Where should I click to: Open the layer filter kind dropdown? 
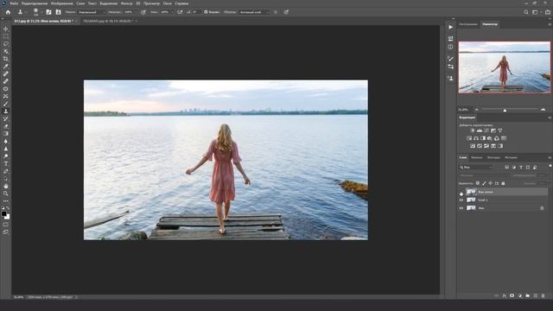pyautogui.click(x=476, y=167)
